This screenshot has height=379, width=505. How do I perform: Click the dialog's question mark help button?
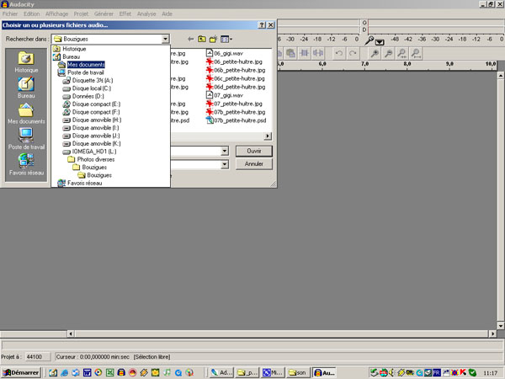262,24
